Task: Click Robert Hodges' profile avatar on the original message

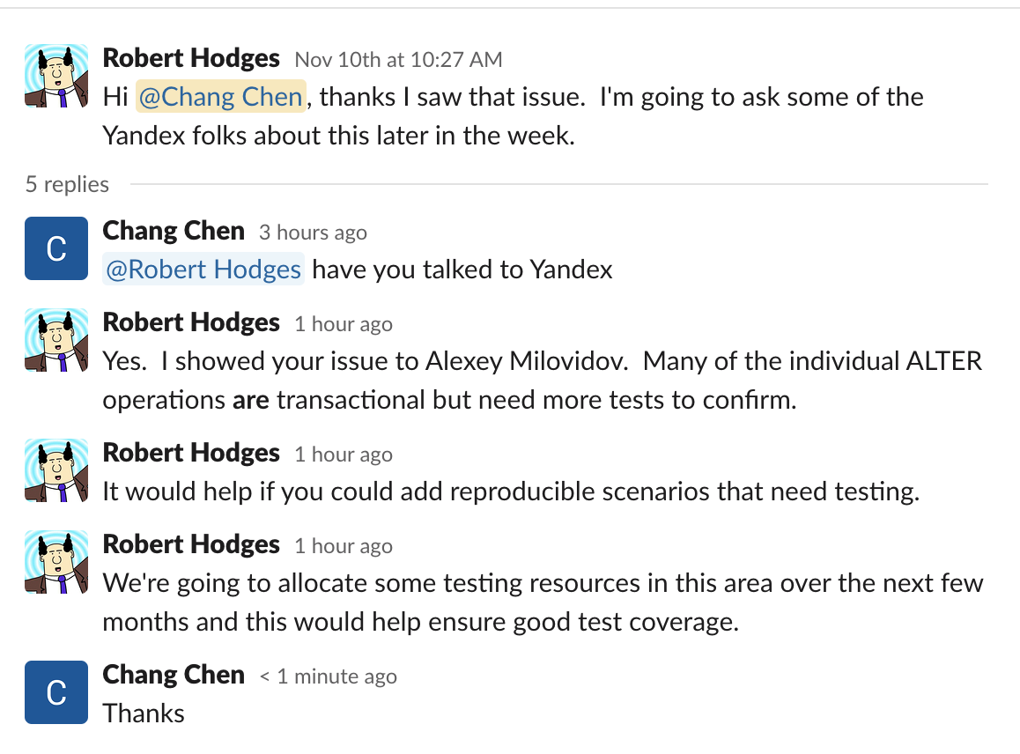Action: (55, 76)
